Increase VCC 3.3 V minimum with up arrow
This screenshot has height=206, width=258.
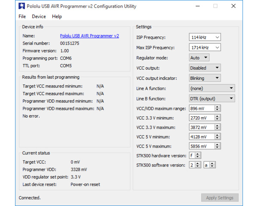click(217, 116)
